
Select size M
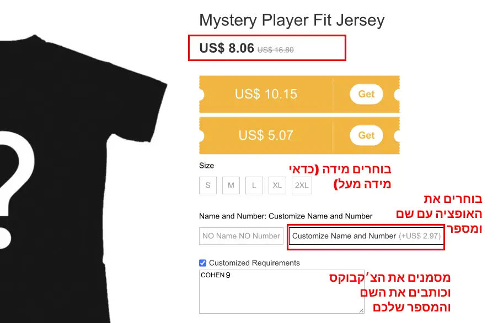point(231,185)
